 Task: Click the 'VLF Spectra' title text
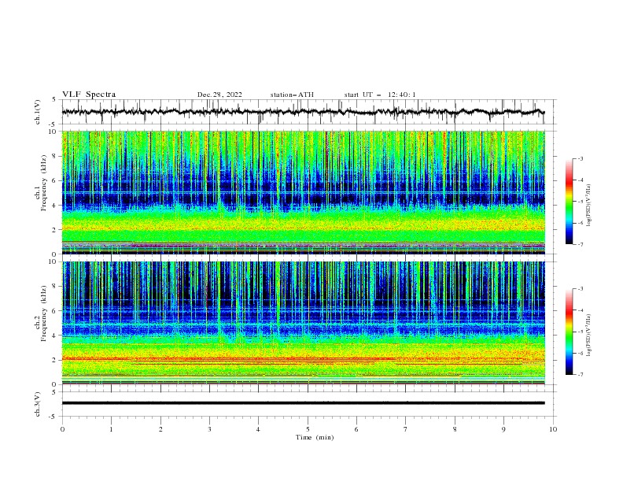pyautogui.click(x=89, y=95)
